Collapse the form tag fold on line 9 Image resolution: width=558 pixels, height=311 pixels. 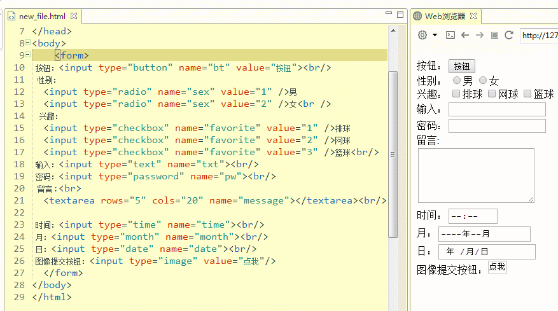coord(28,55)
